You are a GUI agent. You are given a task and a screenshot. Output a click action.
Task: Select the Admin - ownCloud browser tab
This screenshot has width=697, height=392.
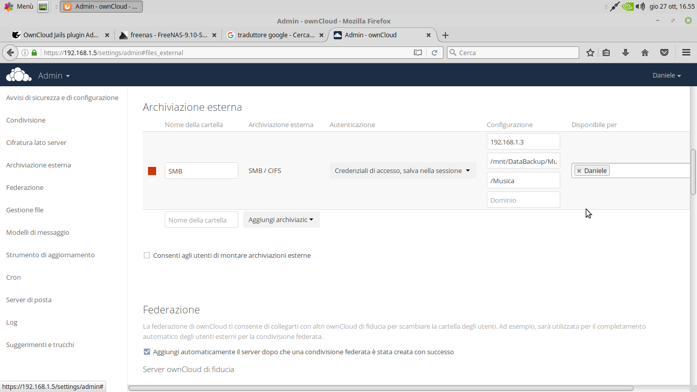pyautogui.click(x=383, y=35)
